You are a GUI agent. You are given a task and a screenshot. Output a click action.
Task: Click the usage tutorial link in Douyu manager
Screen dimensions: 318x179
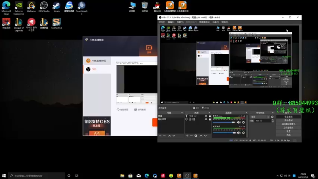pos(140,110)
